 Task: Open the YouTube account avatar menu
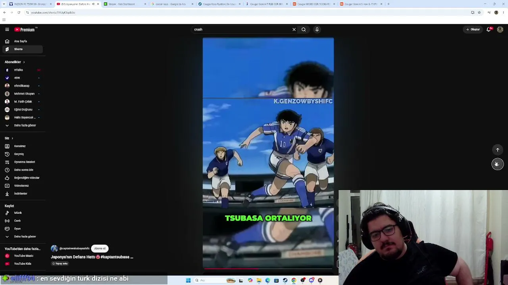[x=500, y=29]
